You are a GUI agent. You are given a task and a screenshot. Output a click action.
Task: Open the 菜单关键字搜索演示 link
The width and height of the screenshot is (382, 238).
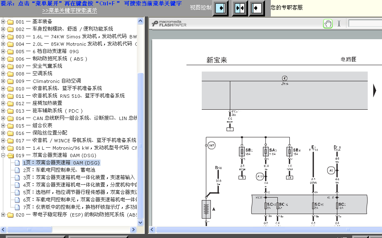coord(69,11)
